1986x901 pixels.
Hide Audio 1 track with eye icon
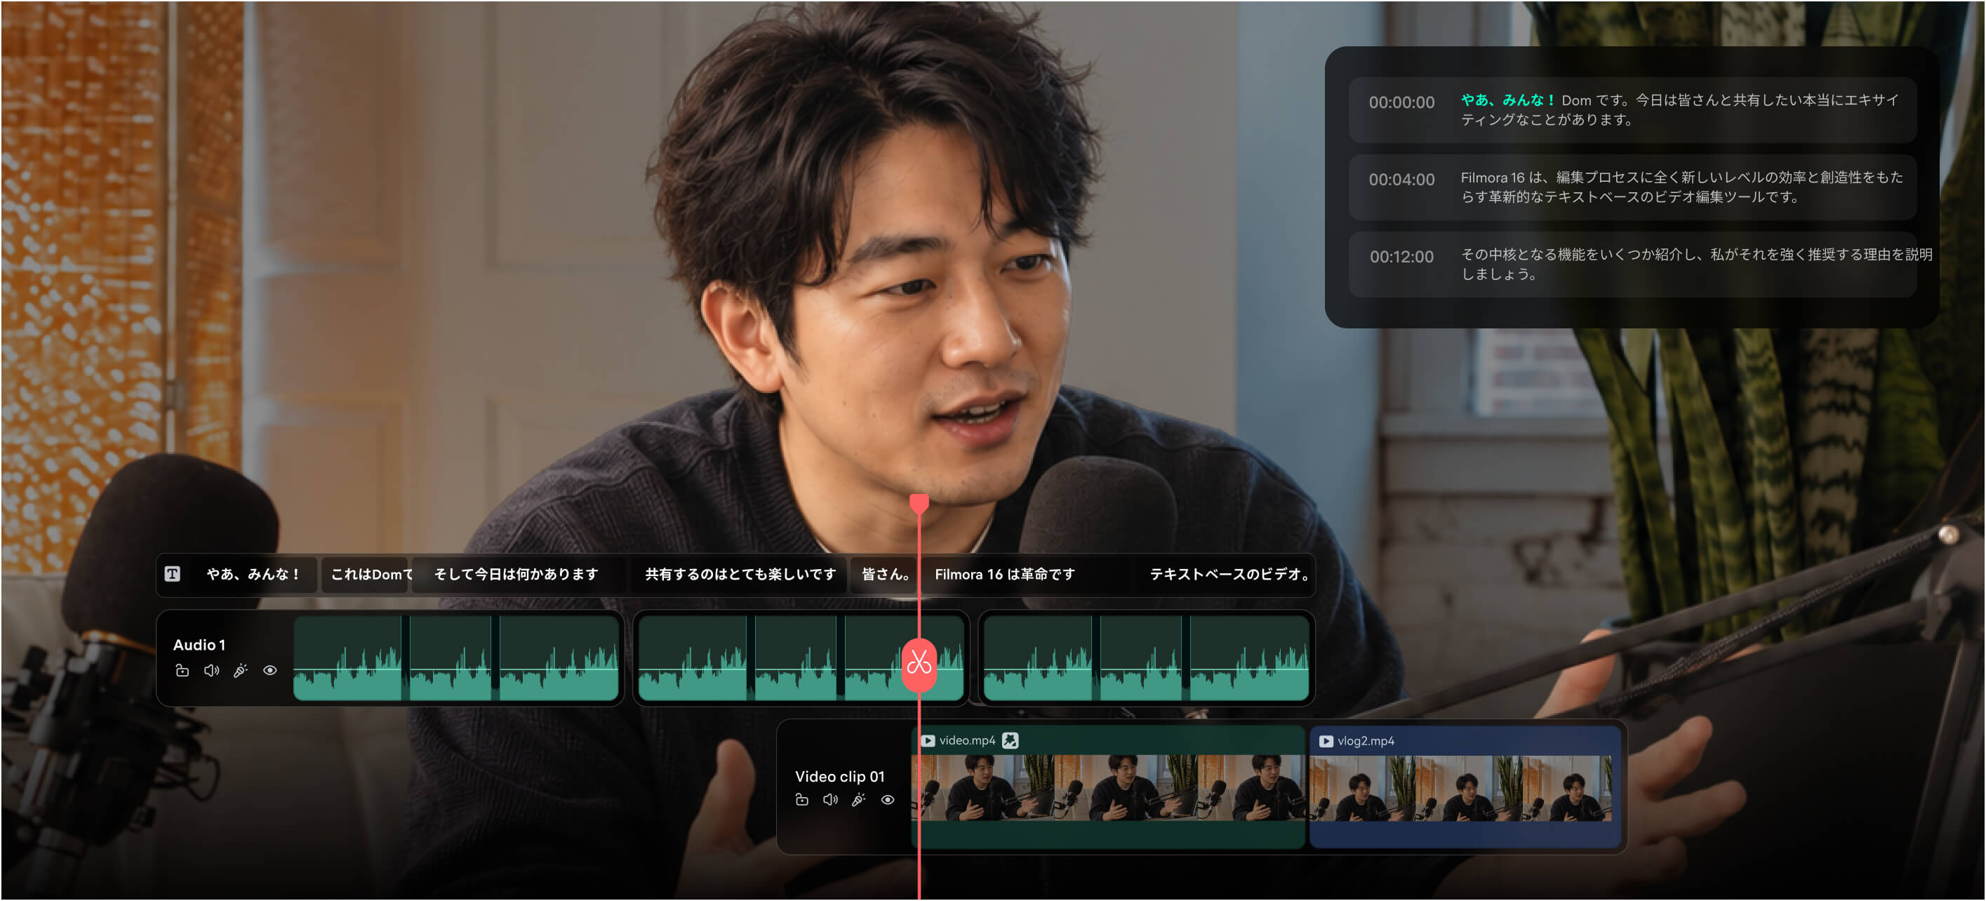coord(270,671)
